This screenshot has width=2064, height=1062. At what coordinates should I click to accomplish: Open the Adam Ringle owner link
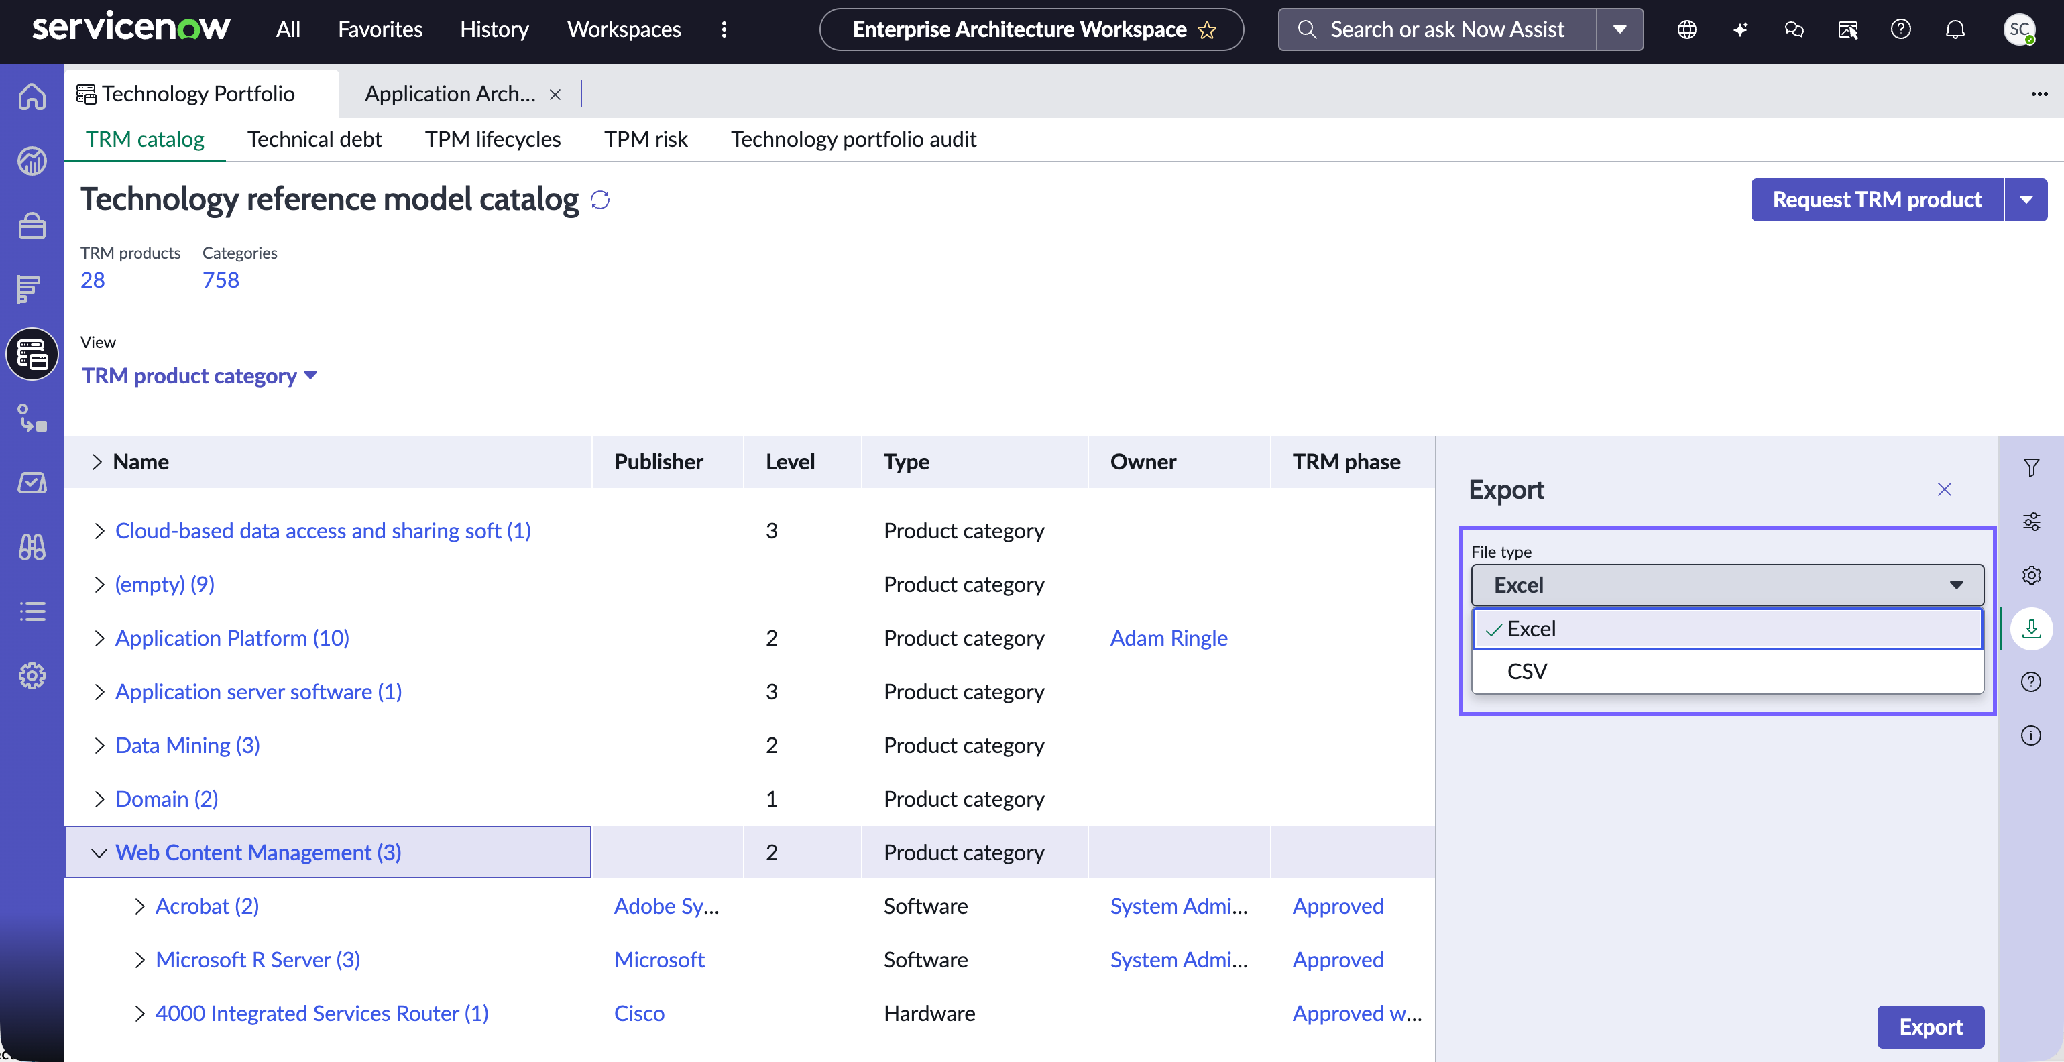tap(1168, 638)
